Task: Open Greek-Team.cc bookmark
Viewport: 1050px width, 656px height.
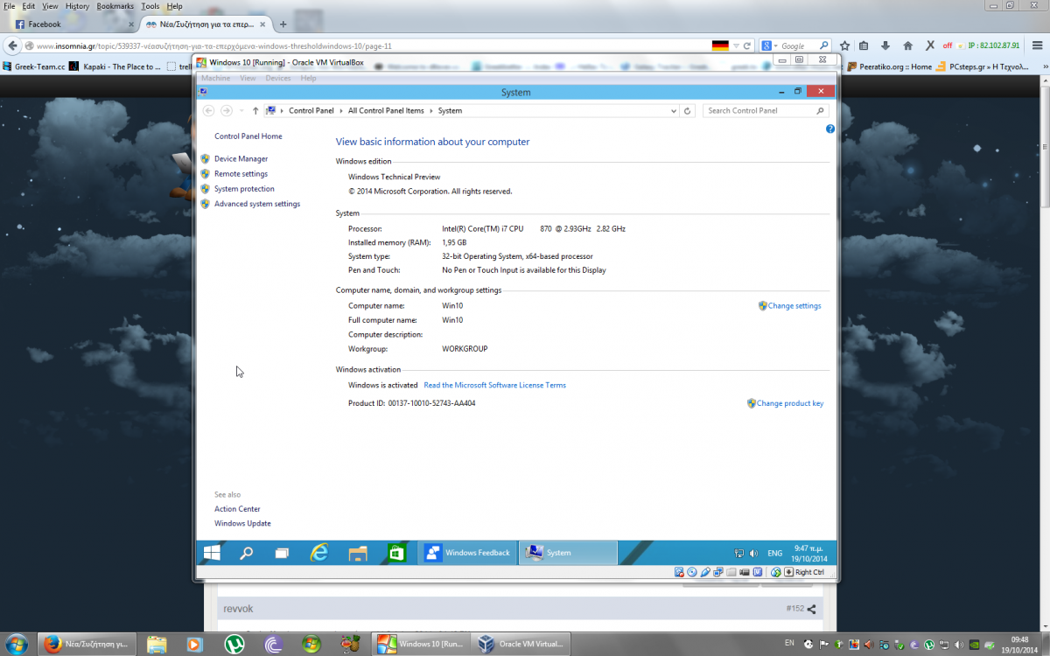Action: click(34, 66)
